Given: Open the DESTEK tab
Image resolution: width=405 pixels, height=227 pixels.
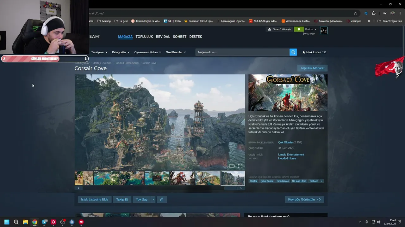Looking at the screenshot, I should click(196, 37).
